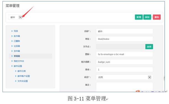Click the 排序 input field

125,69
